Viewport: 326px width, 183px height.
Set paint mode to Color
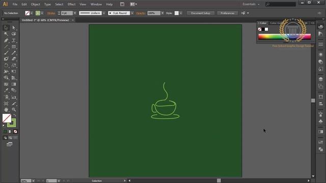(x=5, y=132)
